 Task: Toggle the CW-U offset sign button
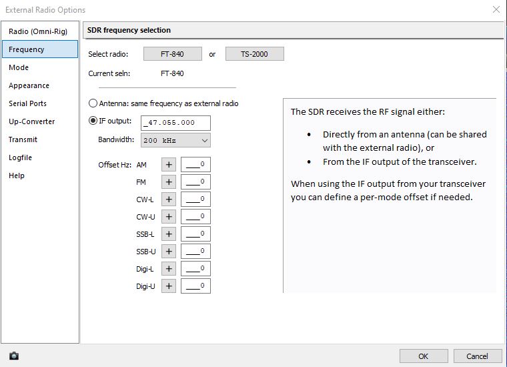[x=169, y=216]
